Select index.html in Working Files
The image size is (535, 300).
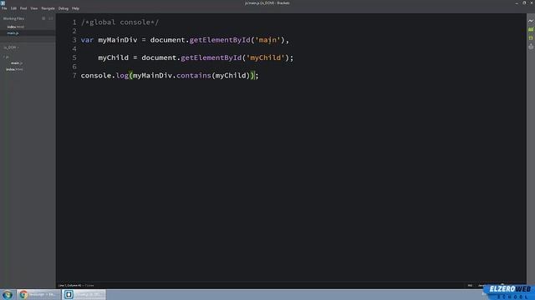(x=15, y=27)
